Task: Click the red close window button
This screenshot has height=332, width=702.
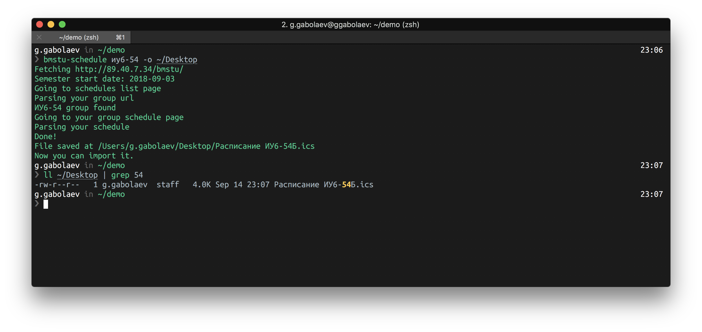Action: [40, 25]
